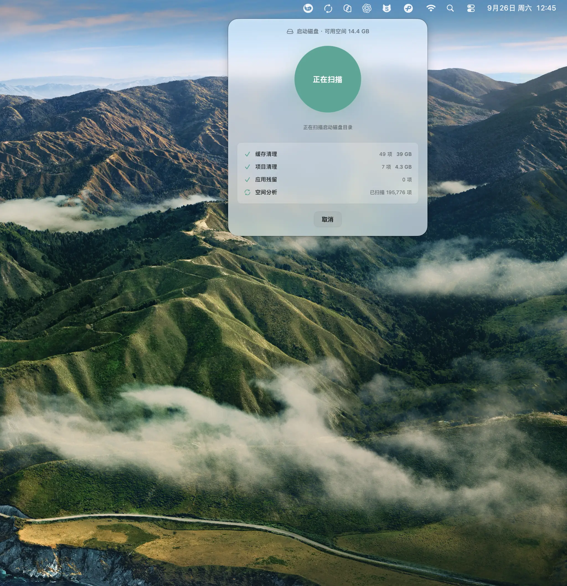Click the checkmark beside 项目清理
Image resolution: width=567 pixels, height=586 pixels.
[x=247, y=167]
